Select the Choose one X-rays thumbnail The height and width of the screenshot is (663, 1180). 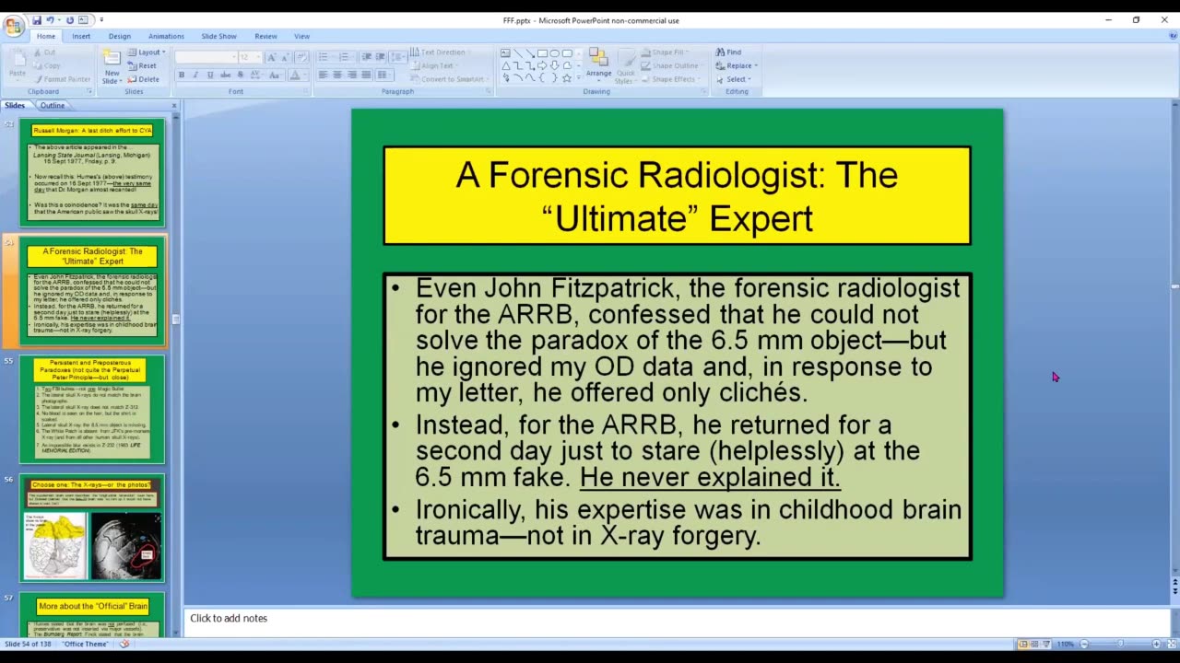tap(92, 528)
